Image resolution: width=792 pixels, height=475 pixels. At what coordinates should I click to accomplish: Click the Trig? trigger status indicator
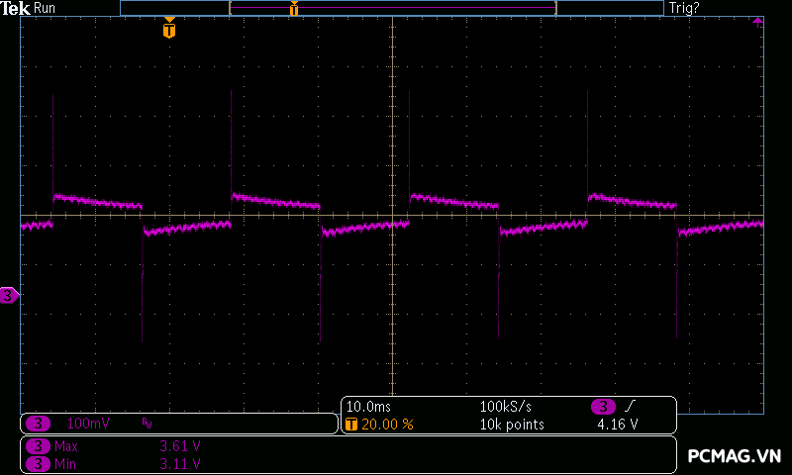click(x=684, y=8)
